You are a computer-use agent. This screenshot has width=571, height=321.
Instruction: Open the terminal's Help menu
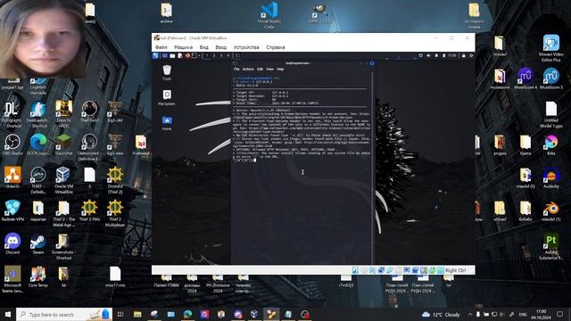coord(280,69)
